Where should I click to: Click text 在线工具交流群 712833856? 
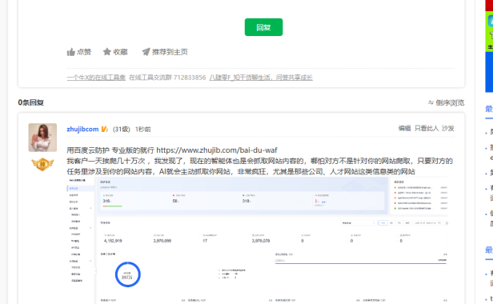tap(167, 78)
